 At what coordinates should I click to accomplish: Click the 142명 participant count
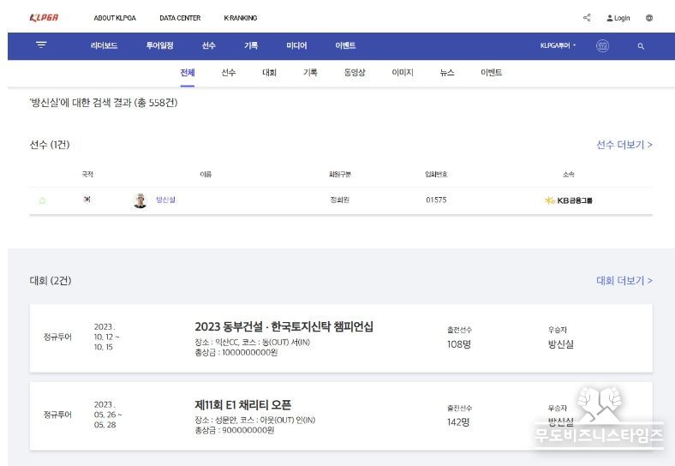pyautogui.click(x=458, y=422)
